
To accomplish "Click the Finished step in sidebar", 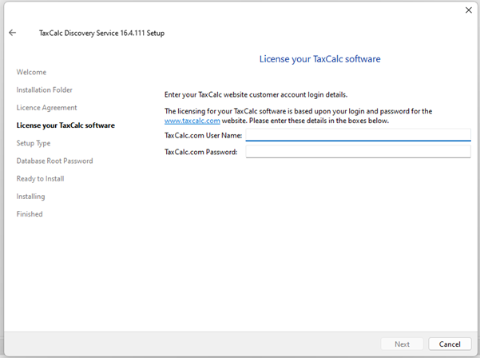I will point(30,214).
